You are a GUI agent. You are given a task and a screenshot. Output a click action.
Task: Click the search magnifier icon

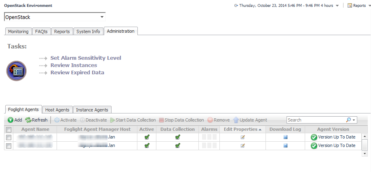[x=348, y=120]
